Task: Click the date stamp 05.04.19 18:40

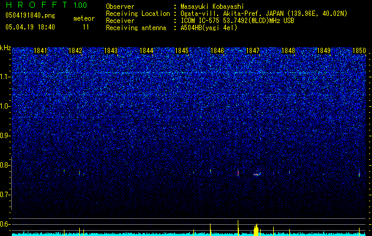Action: tap(30, 27)
